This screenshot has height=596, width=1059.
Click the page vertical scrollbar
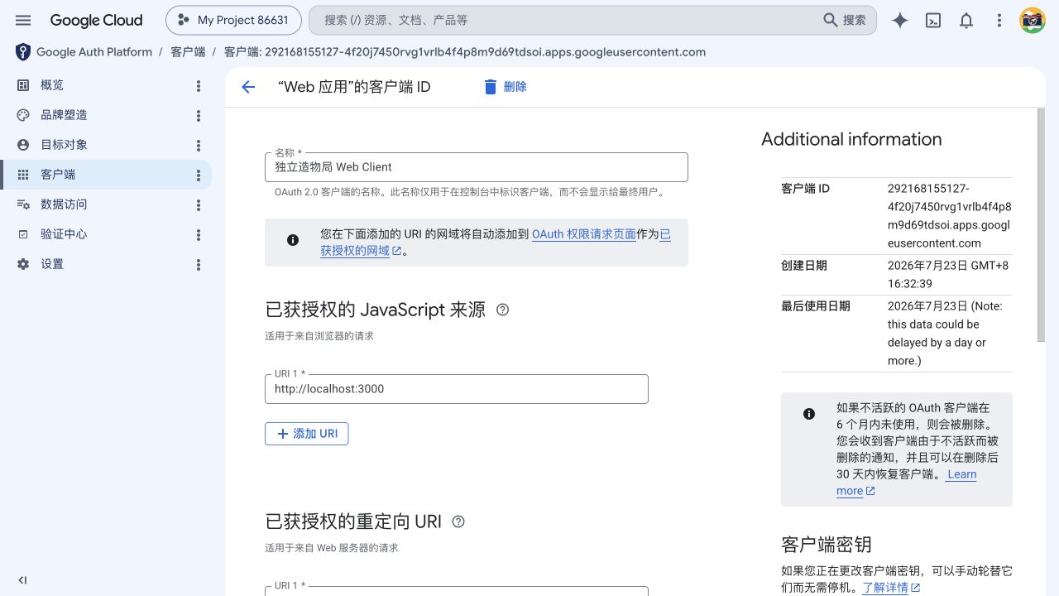1041,223
